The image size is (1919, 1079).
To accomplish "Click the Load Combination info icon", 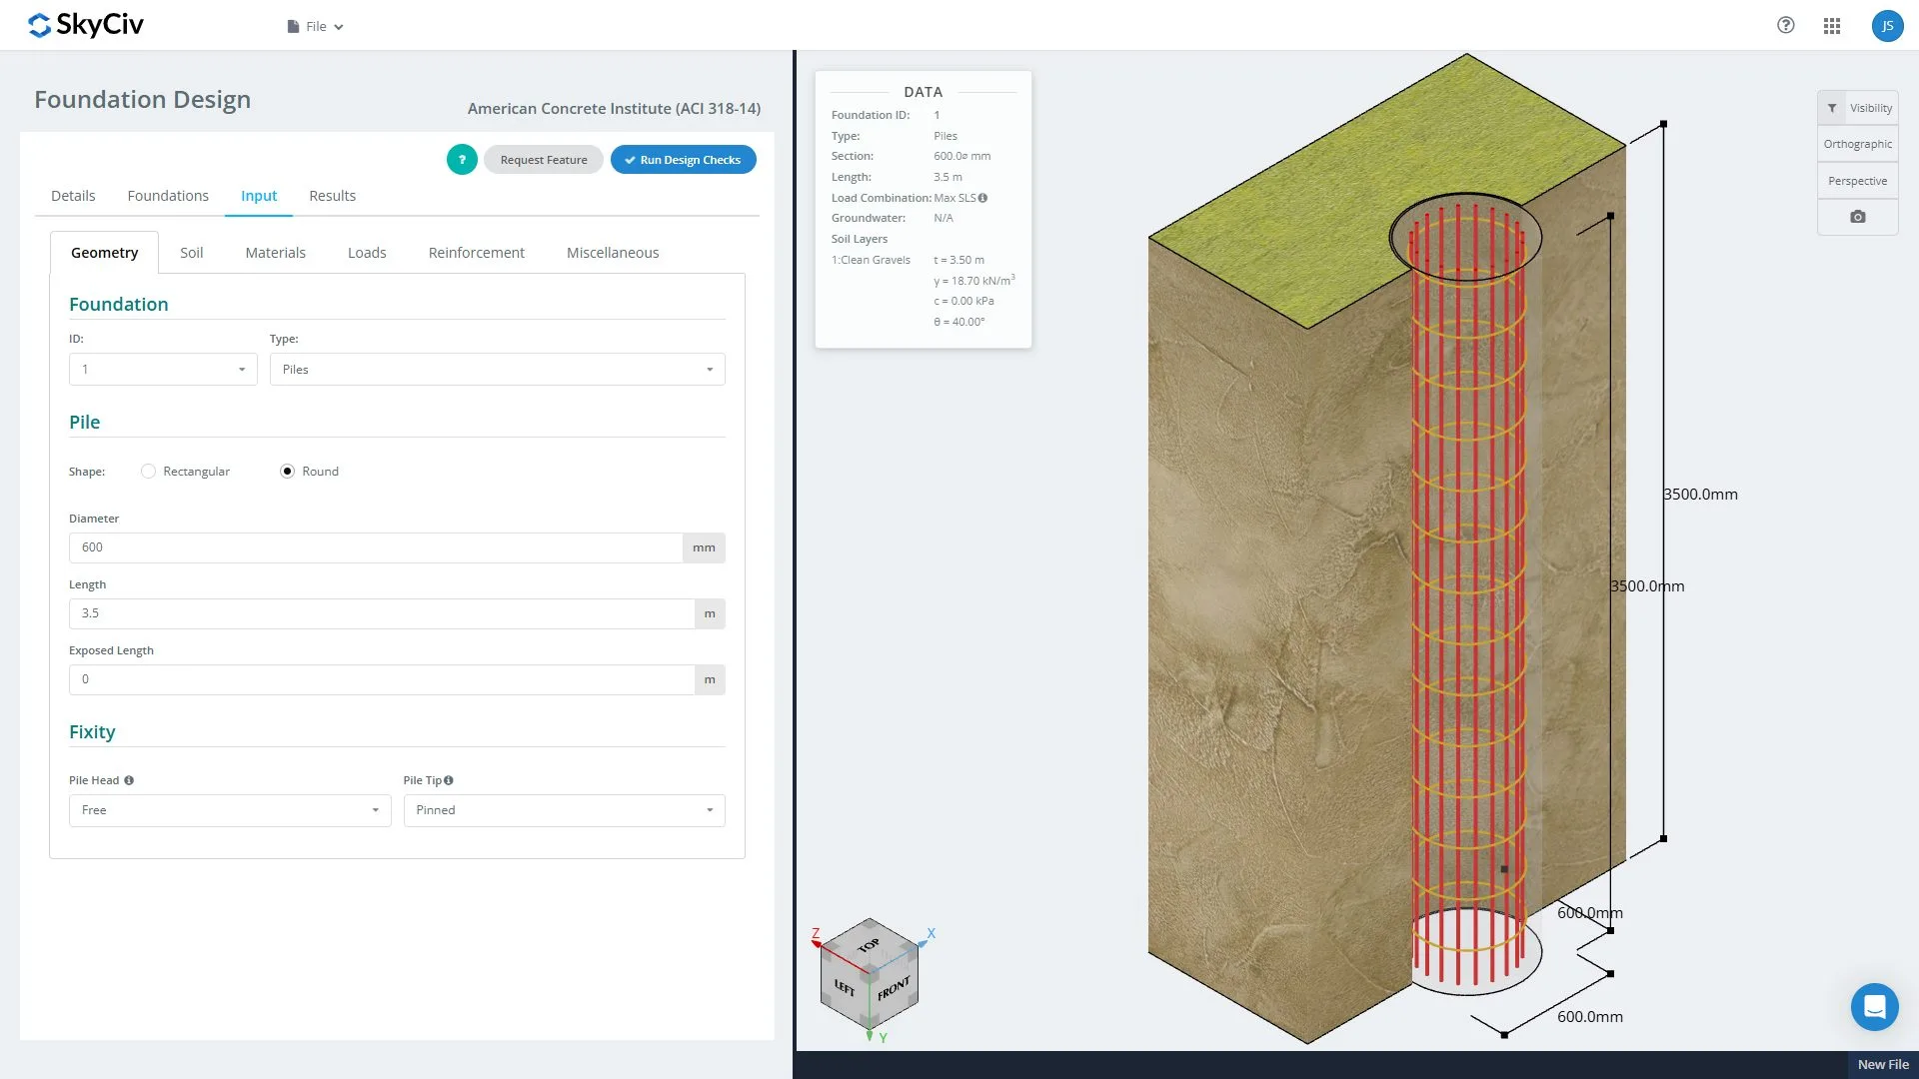I will coord(982,198).
